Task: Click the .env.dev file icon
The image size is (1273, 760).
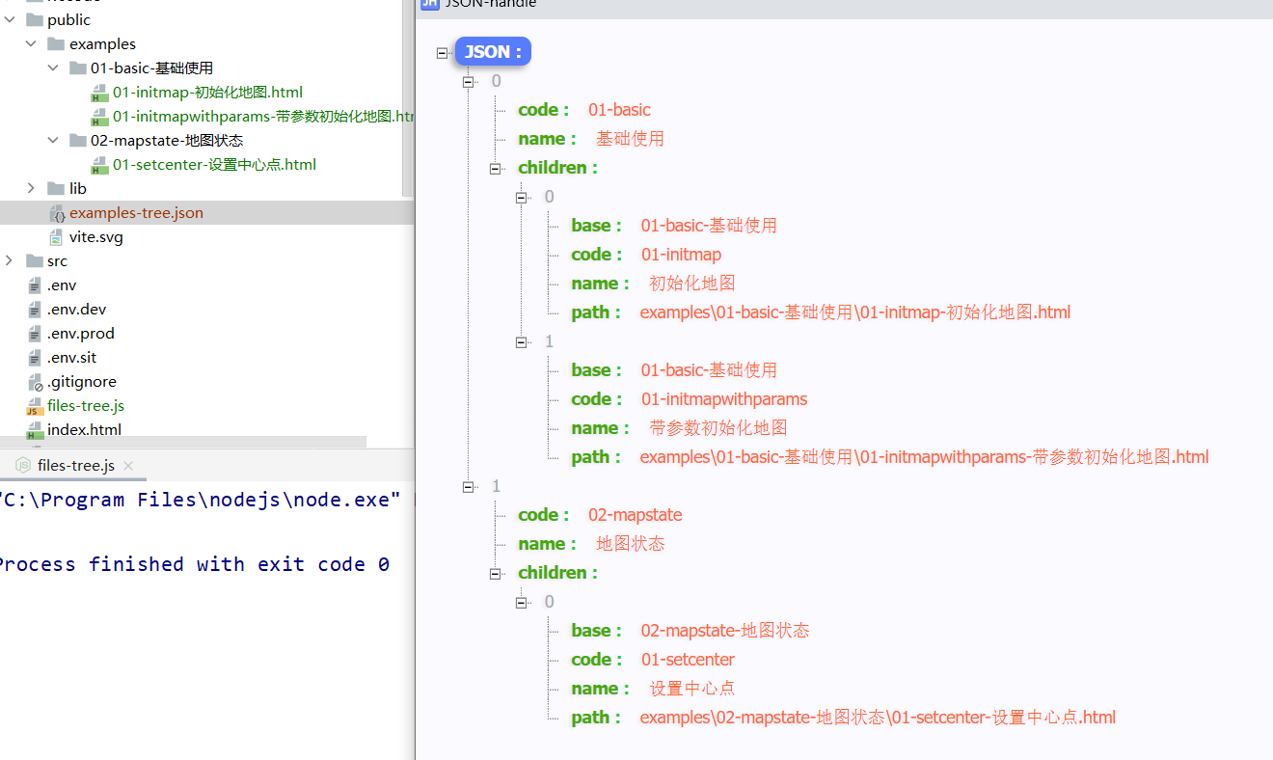Action: click(36, 310)
